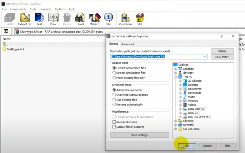Expand the dovietsy tree node
Viewport: 245px width, 153px height.
point(175,73)
